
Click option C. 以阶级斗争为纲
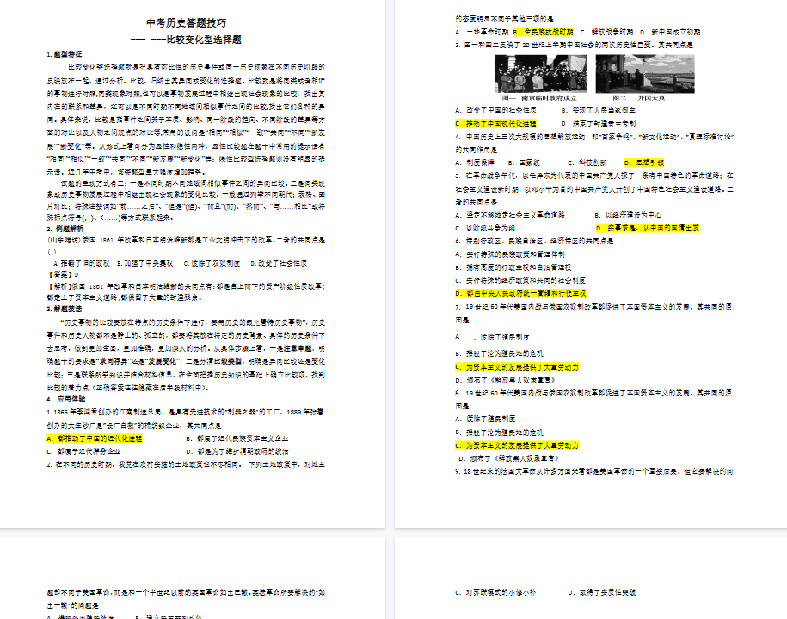tap(485, 228)
